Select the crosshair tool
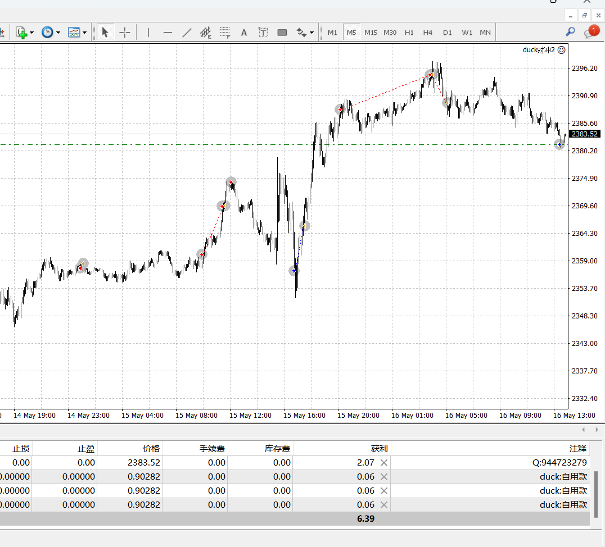Screen dimensions: 605x547 coord(125,33)
